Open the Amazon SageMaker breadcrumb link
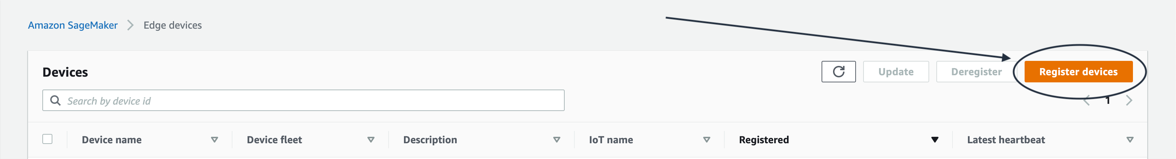Screen dimensions: 1176x159 point(72,25)
